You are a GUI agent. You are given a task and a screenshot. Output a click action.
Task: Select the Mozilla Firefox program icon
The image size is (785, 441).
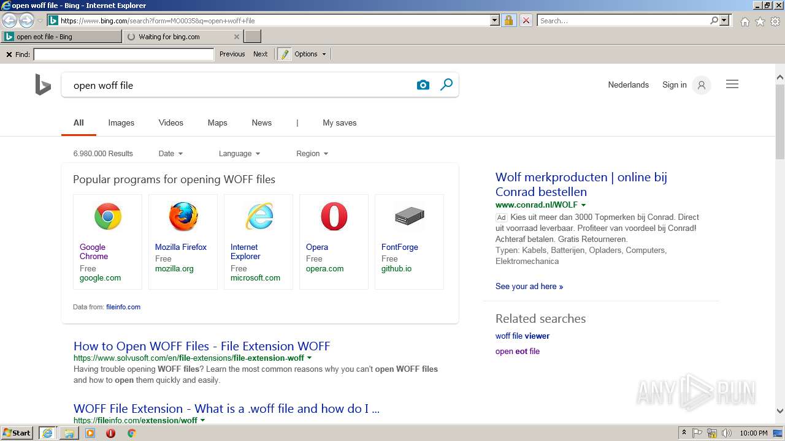click(x=183, y=217)
